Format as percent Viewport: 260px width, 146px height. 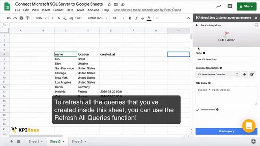pyautogui.click(x=58, y=18)
